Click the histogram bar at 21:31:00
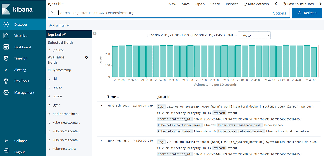Viewport: 324px width, 156px height. tap(122, 61)
